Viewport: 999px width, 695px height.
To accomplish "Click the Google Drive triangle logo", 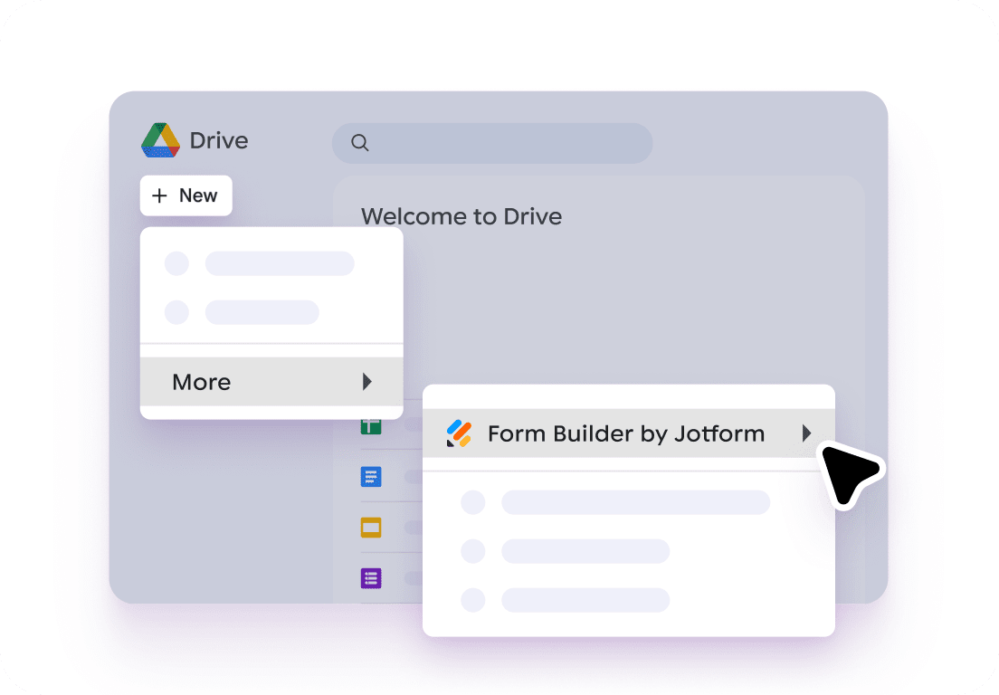I will (161, 140).
